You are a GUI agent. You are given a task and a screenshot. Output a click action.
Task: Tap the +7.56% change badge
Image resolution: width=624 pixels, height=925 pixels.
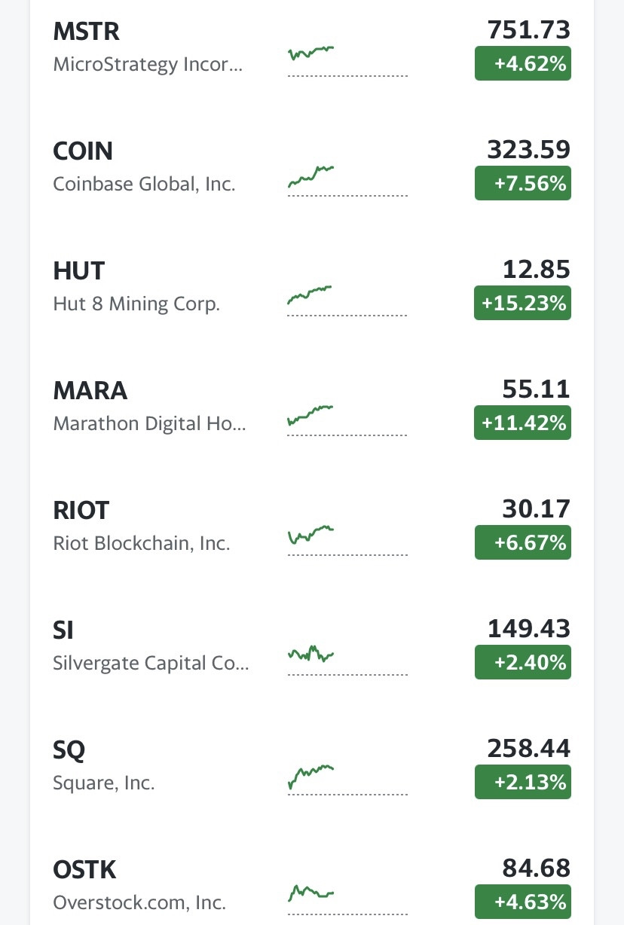tap(523, 183)
